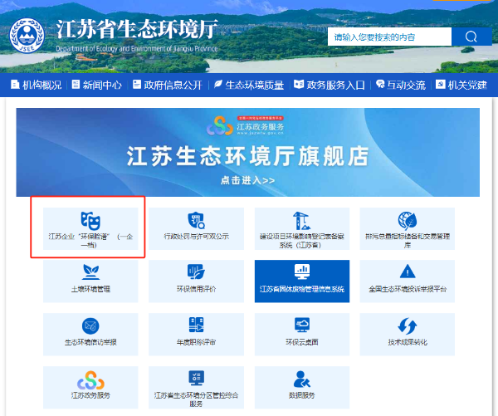Click the 江苏政务服务 logo in the banner
This screenshot has width=498, height=416.
[245, 126]
